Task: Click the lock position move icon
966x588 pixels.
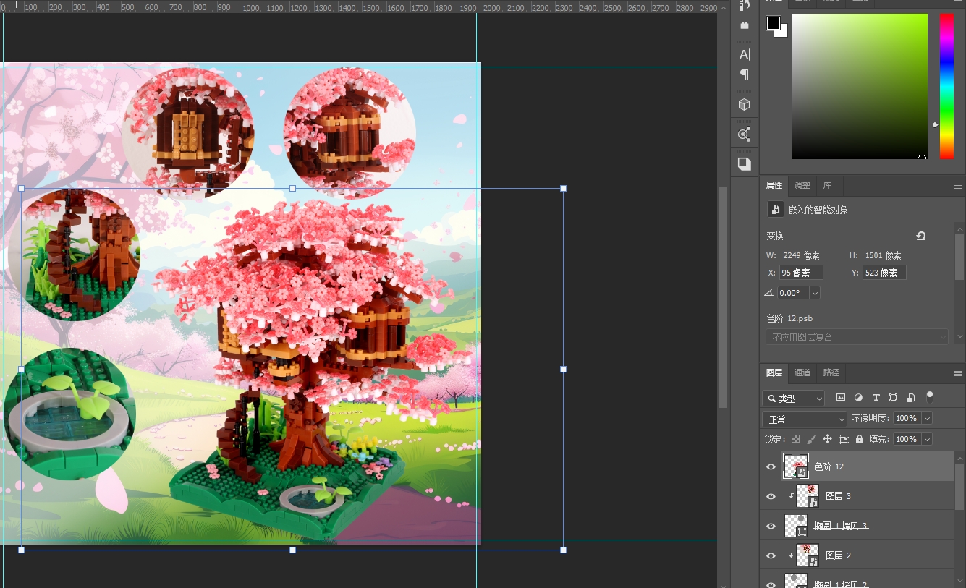Action: pyautogui.click(x=827, y=439)
